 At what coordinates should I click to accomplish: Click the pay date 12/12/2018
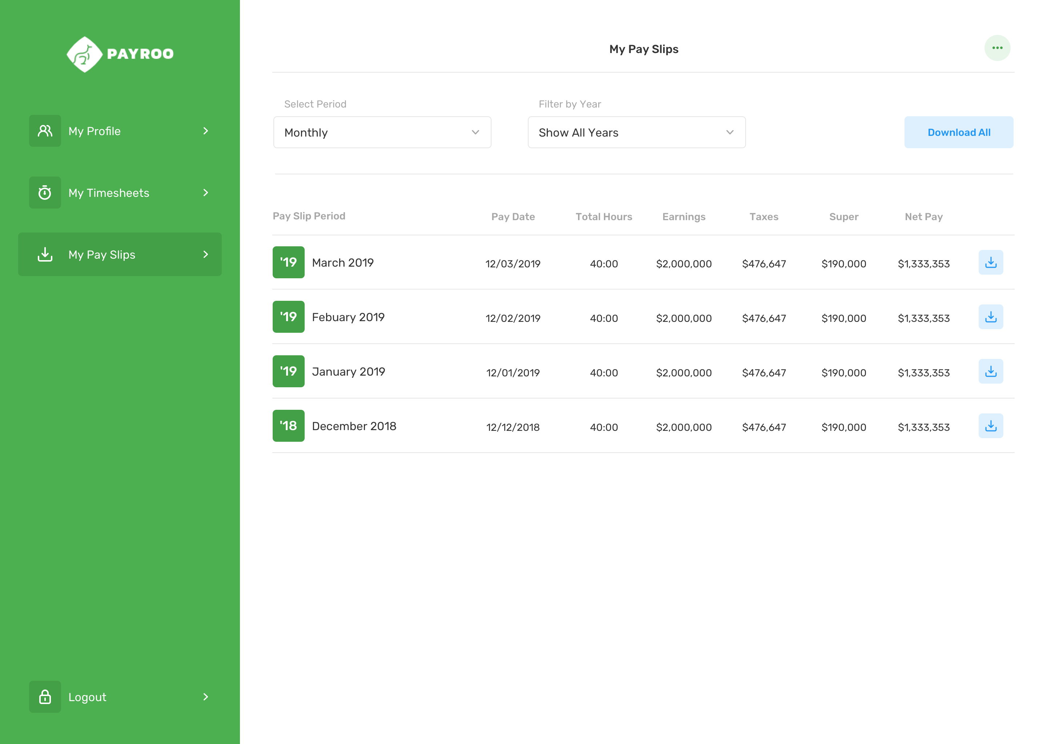click(x=513, y=428)
